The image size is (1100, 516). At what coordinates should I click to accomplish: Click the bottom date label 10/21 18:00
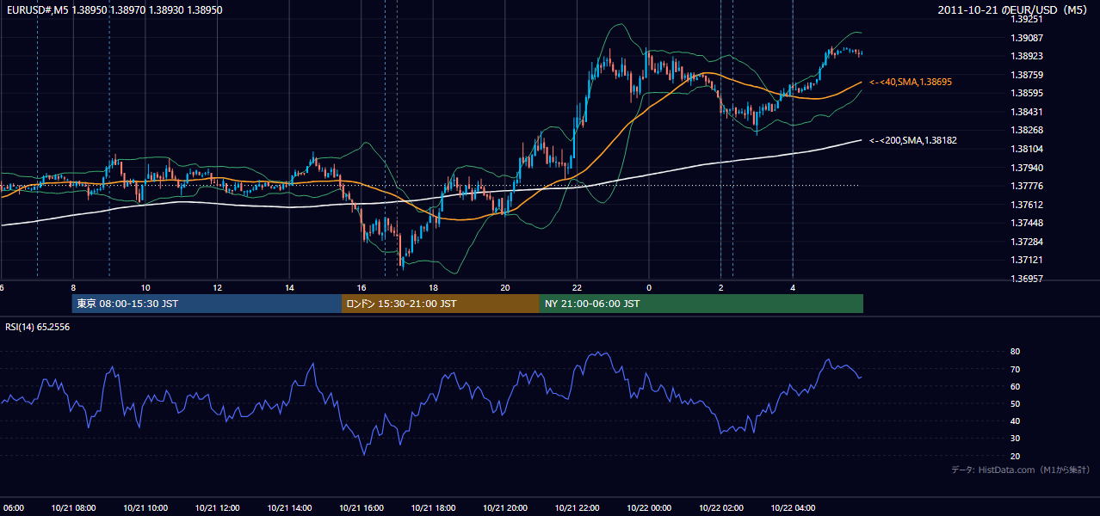click(433, 508)
